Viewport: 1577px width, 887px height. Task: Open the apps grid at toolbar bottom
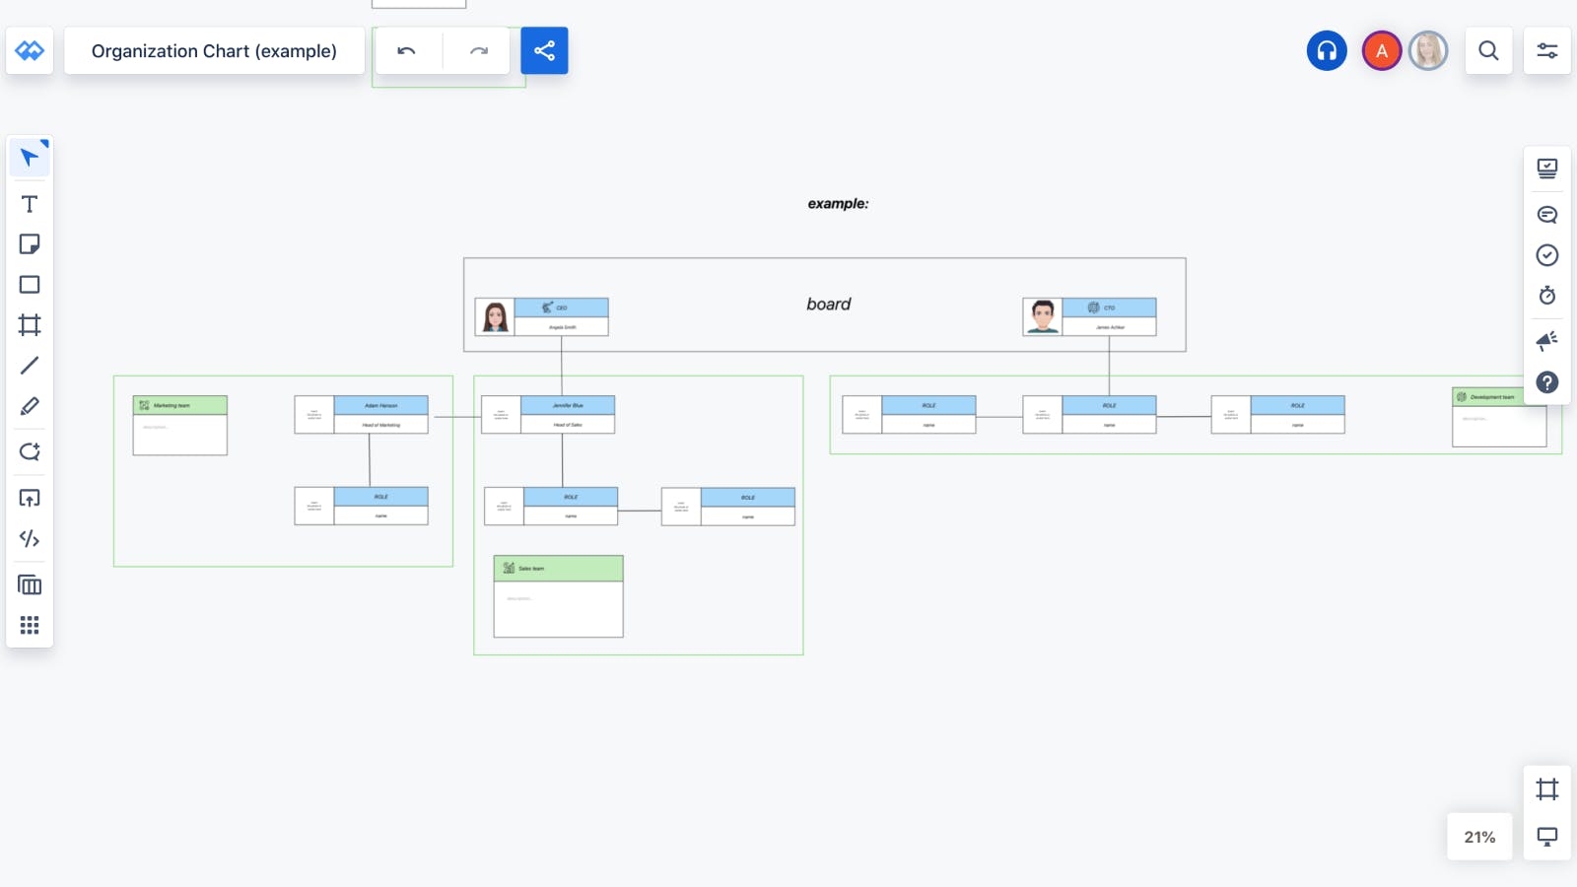pos(30,625)
